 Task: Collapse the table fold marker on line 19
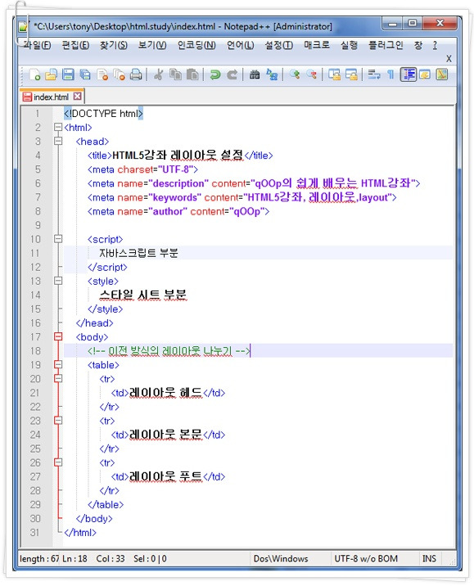click(x=58, y=364)
